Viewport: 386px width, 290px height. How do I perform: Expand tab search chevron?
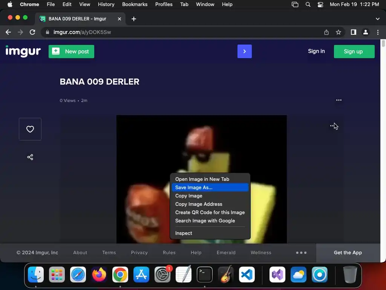(x=378, y=19)
